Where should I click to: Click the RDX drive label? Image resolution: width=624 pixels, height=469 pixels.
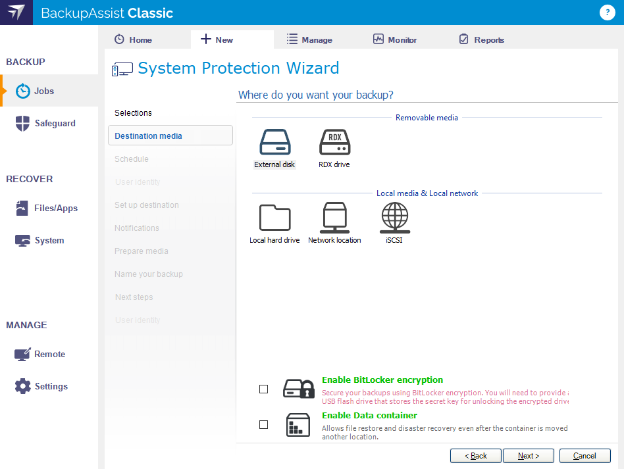point(334,164)
